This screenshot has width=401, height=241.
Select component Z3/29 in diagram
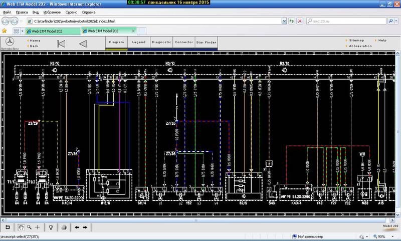click(33, 123)
